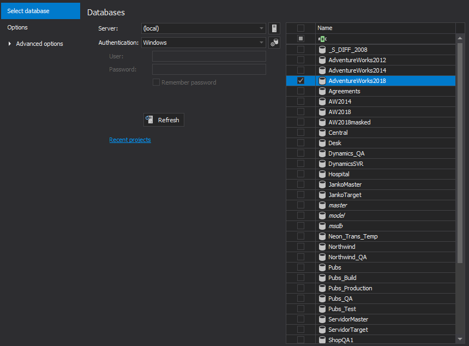This screenshot has width=469, height=346.
Task: Click database icon next to Pubs_Production
Action: [322, 288]
